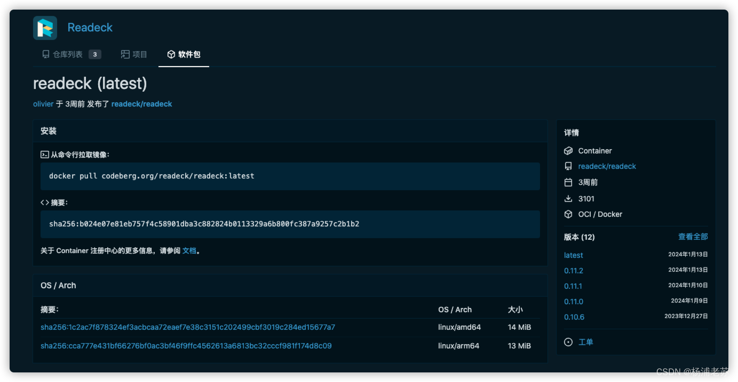This screenshot has height=382, width=738.
Task: Open version 0.11.1 link
Action: click(x=573, y=286)
